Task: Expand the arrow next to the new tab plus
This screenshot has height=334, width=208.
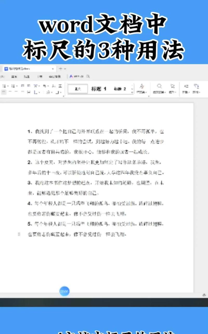Action: [x=65, y=68]
